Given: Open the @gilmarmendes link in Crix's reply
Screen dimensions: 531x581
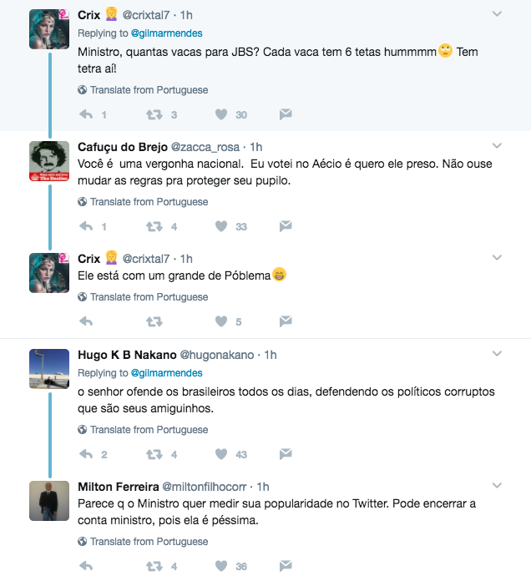Looking at the screenshot, I should 166,33.
